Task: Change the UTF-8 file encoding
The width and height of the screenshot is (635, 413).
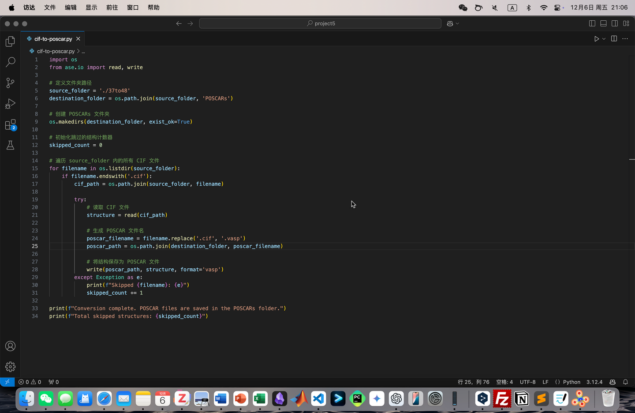Action: point(528,382)
